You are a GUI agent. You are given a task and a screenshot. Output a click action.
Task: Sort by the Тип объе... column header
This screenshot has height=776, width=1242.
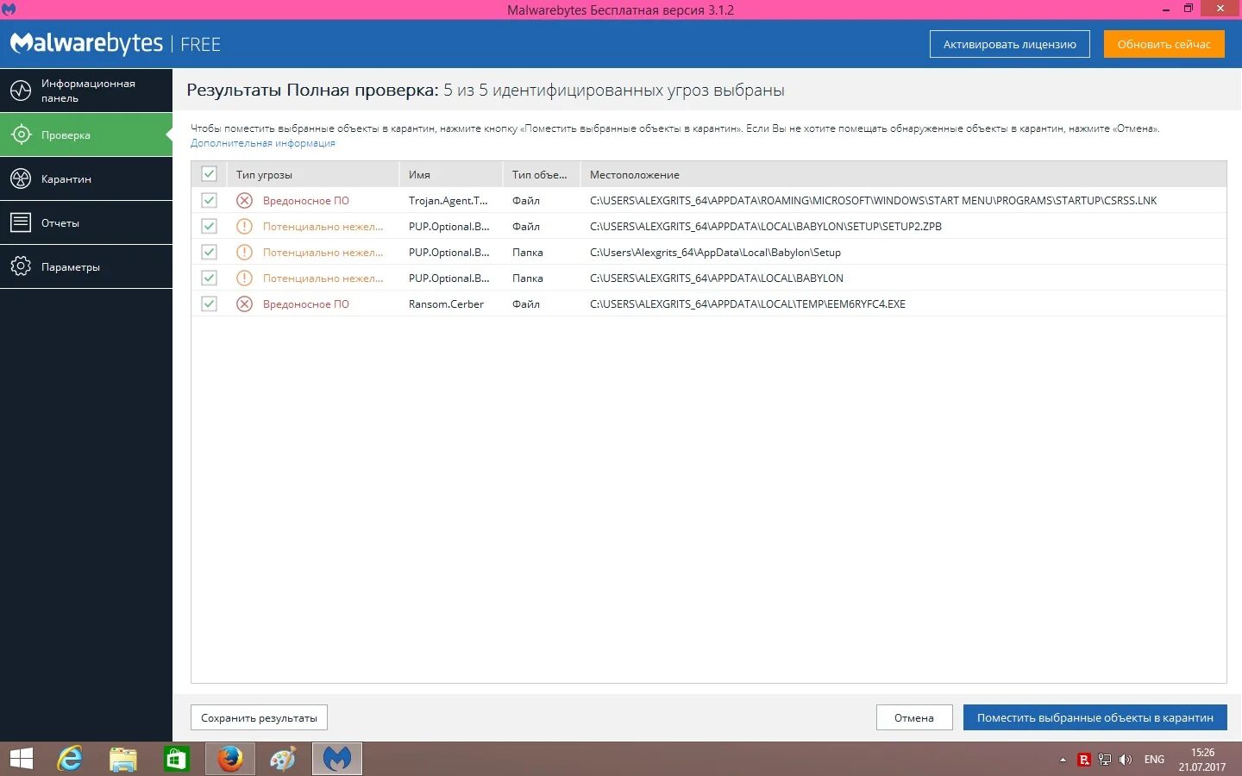point(542,174)
